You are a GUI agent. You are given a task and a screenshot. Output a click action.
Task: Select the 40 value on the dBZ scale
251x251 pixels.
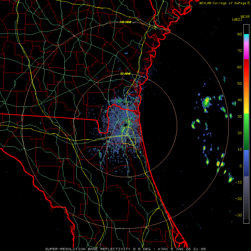pos(240,100)
